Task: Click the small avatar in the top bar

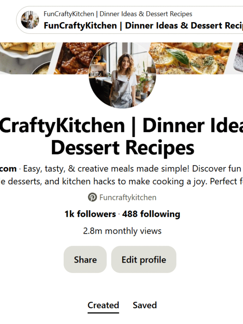Action: [30, 20]
